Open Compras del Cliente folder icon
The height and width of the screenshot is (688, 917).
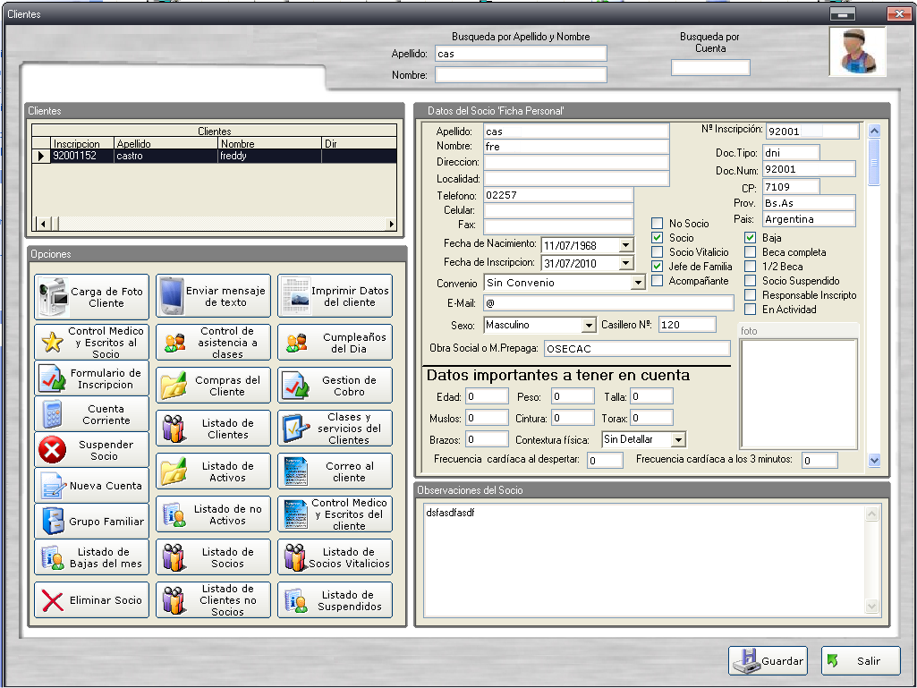[x=174, y=386]
